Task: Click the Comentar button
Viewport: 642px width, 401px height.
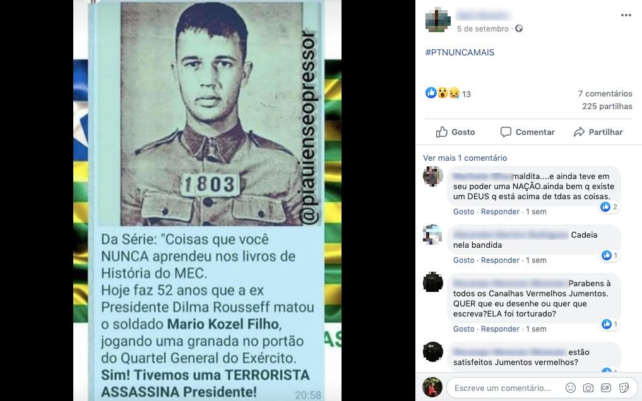Action: 527,132
